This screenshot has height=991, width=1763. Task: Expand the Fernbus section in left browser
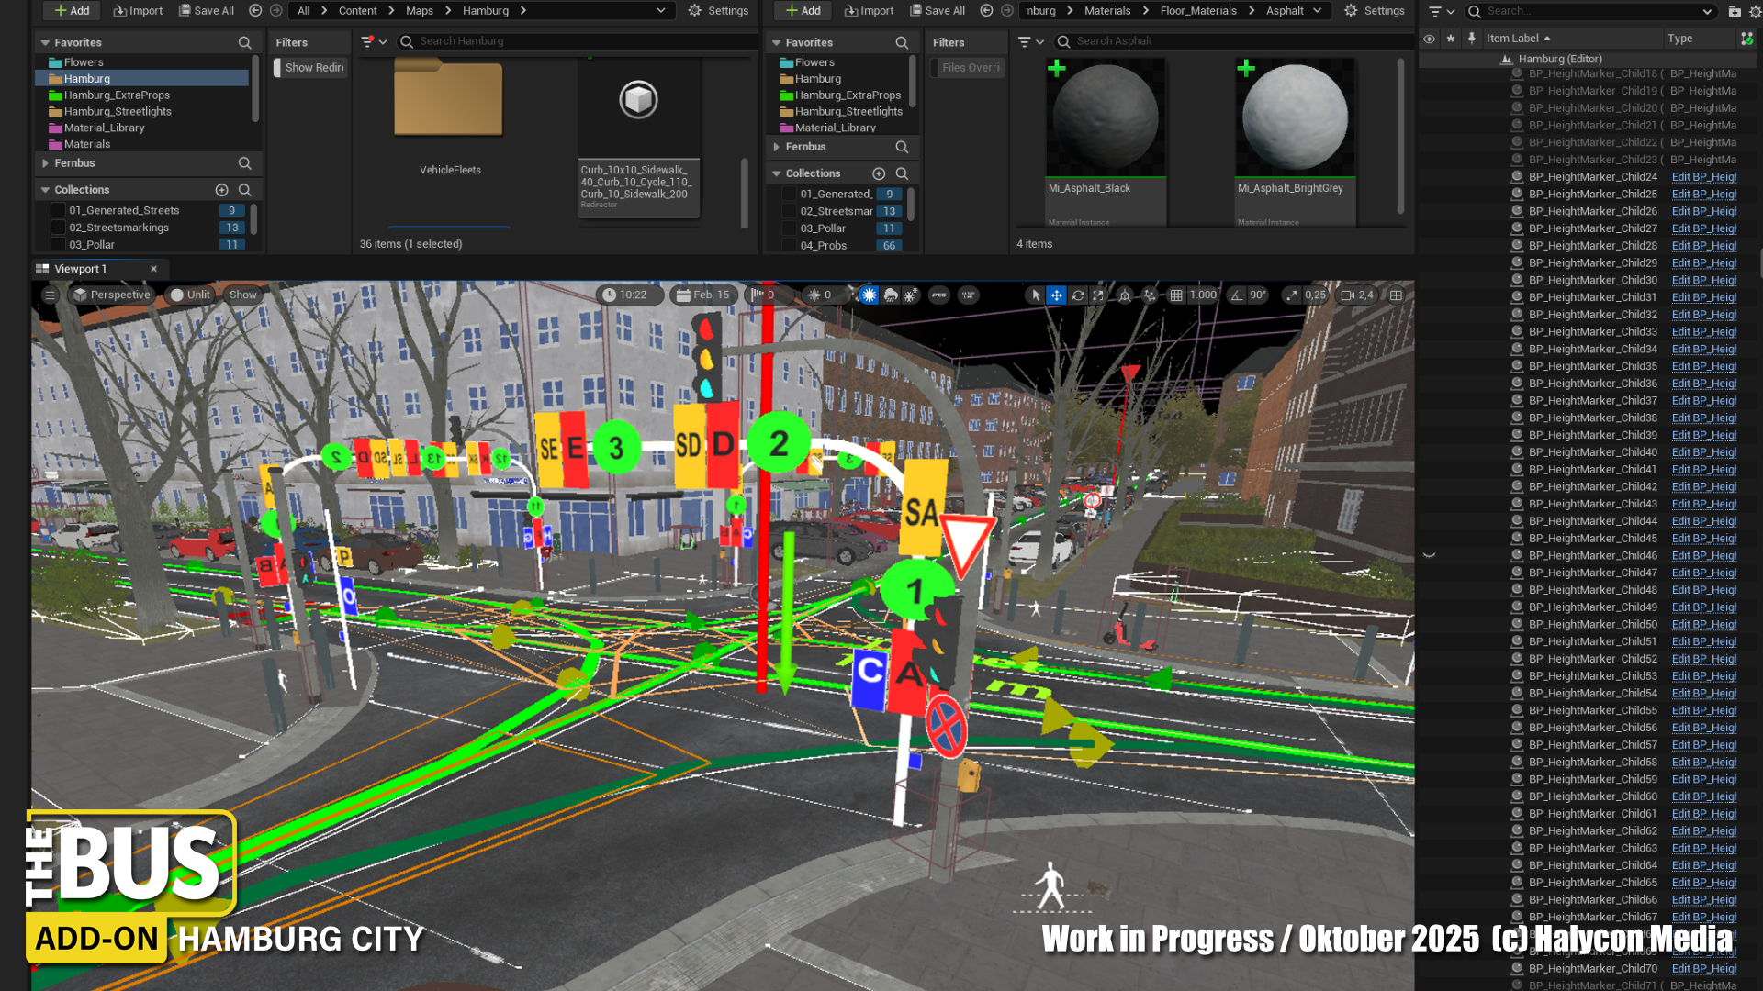pos(45,163)
